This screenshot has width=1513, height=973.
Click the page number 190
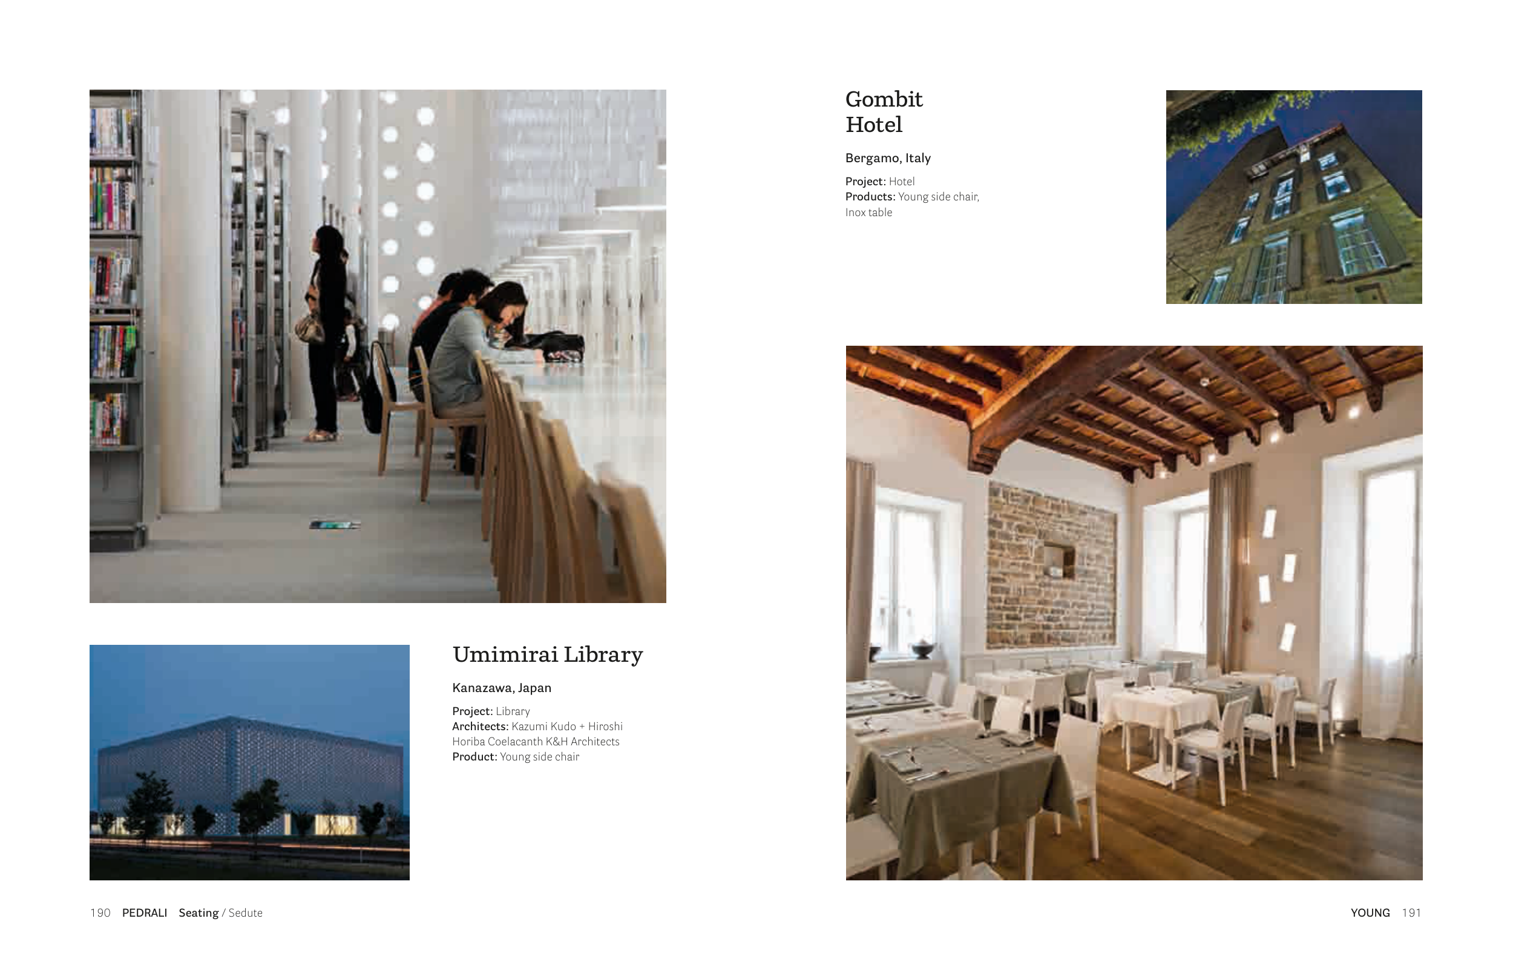tap(100, 912)
